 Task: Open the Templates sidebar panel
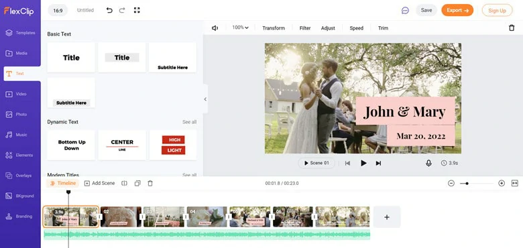20,33
